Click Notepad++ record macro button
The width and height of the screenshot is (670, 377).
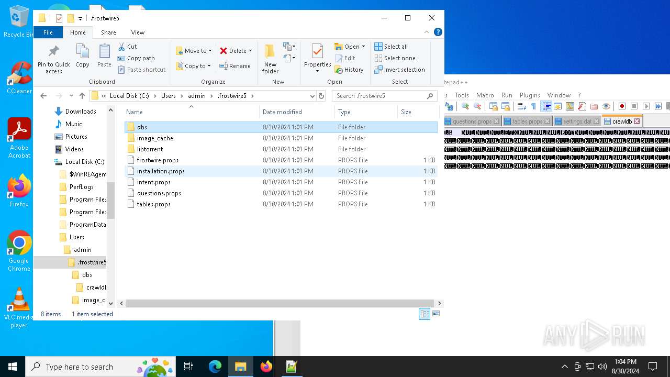(622, 106)
